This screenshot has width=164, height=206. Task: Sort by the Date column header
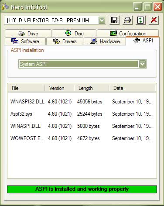click(132, 88)
